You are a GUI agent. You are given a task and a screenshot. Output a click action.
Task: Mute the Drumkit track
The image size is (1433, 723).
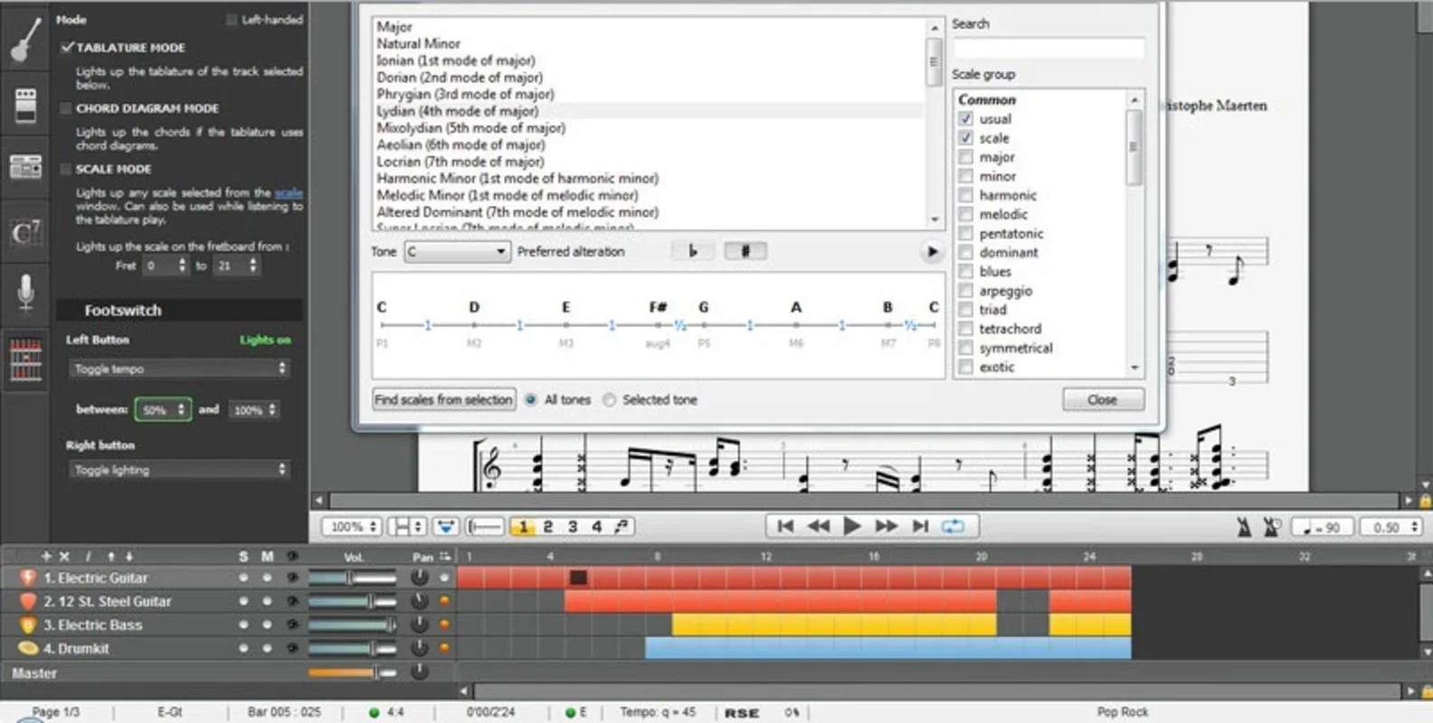click(267, 648)
